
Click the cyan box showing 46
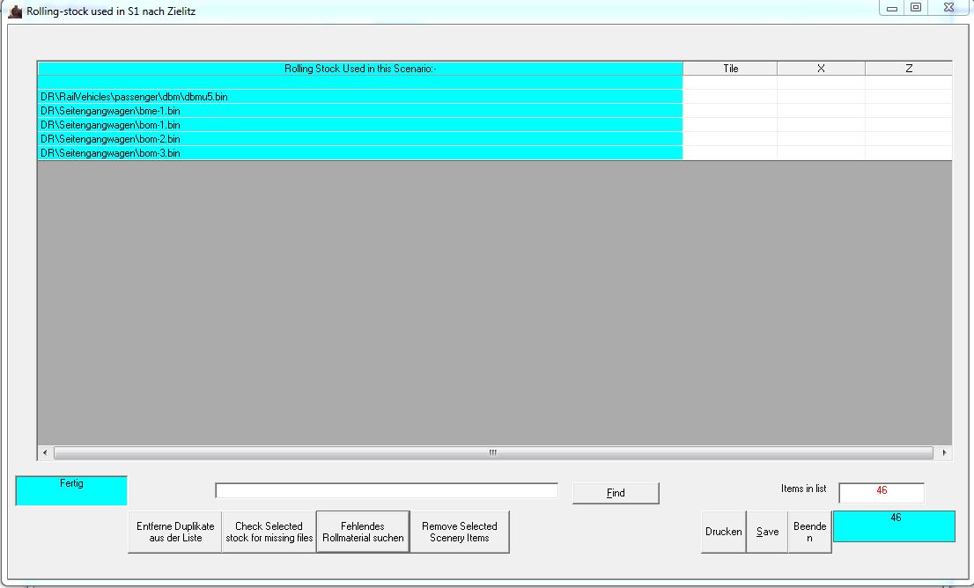click(x=894, y=526)
